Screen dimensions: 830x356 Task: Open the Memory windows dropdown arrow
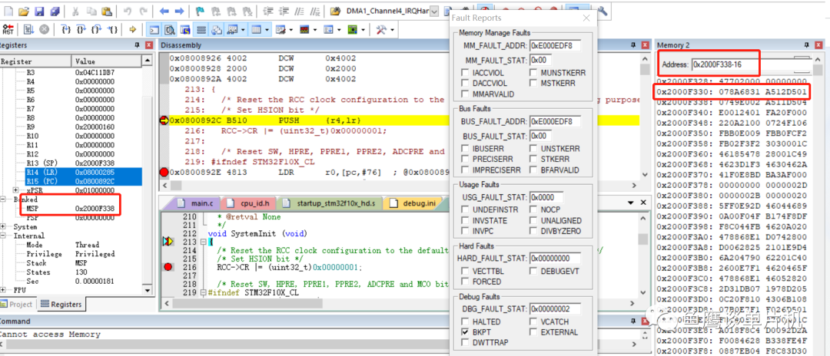pyautogui.click(x=267, y=30)
